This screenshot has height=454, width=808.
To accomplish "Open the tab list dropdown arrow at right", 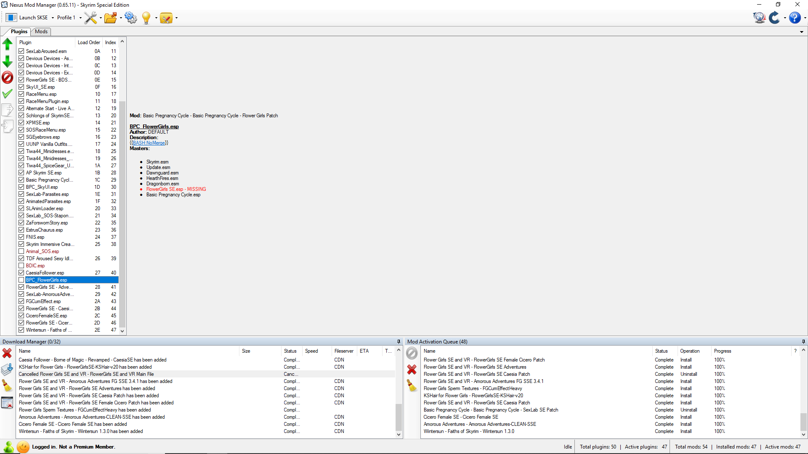I will pos(802,32).
